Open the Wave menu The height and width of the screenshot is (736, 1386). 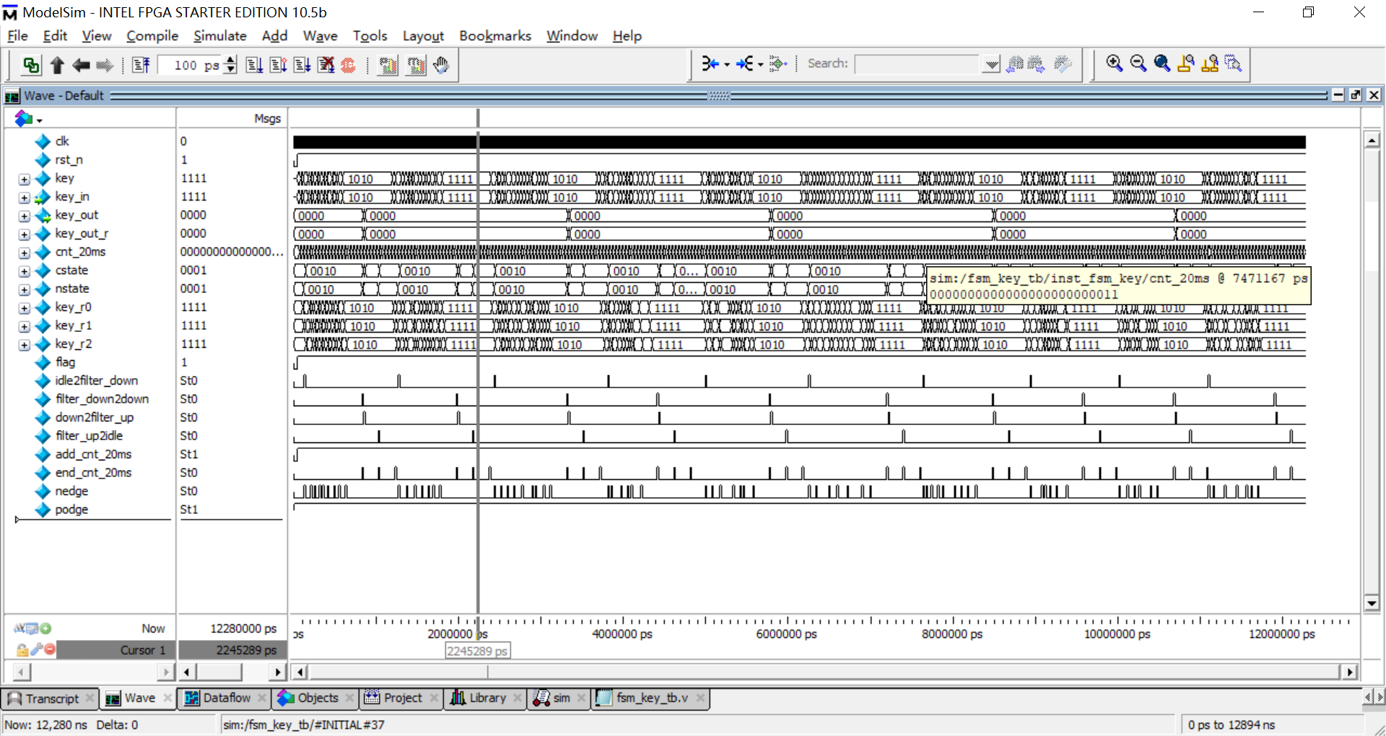pos(320,35)
